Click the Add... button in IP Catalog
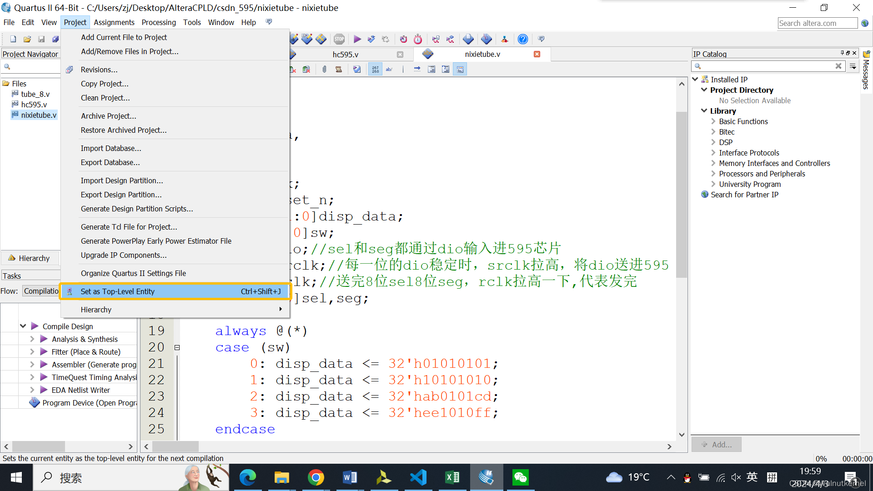 tap(716, 444)
